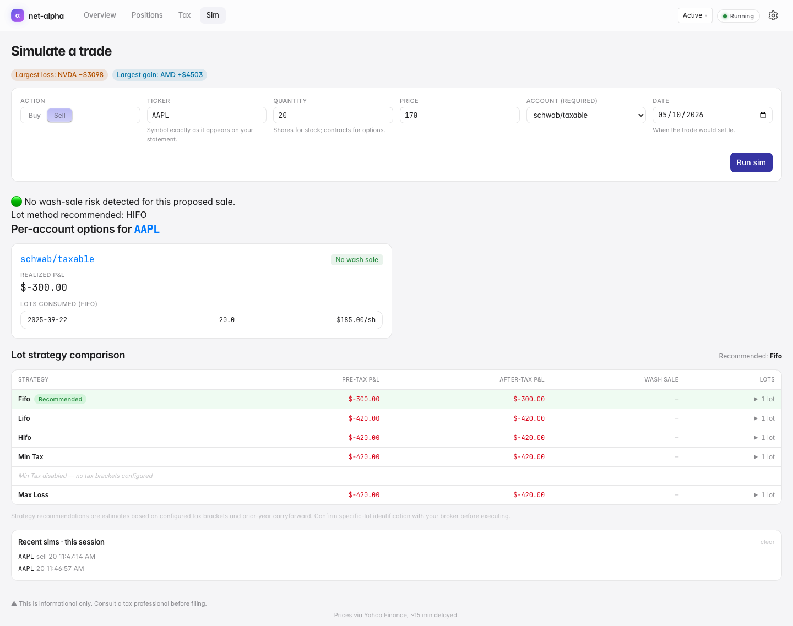
Task: Click the clear link in Recent sims
Action: [767, 542]
